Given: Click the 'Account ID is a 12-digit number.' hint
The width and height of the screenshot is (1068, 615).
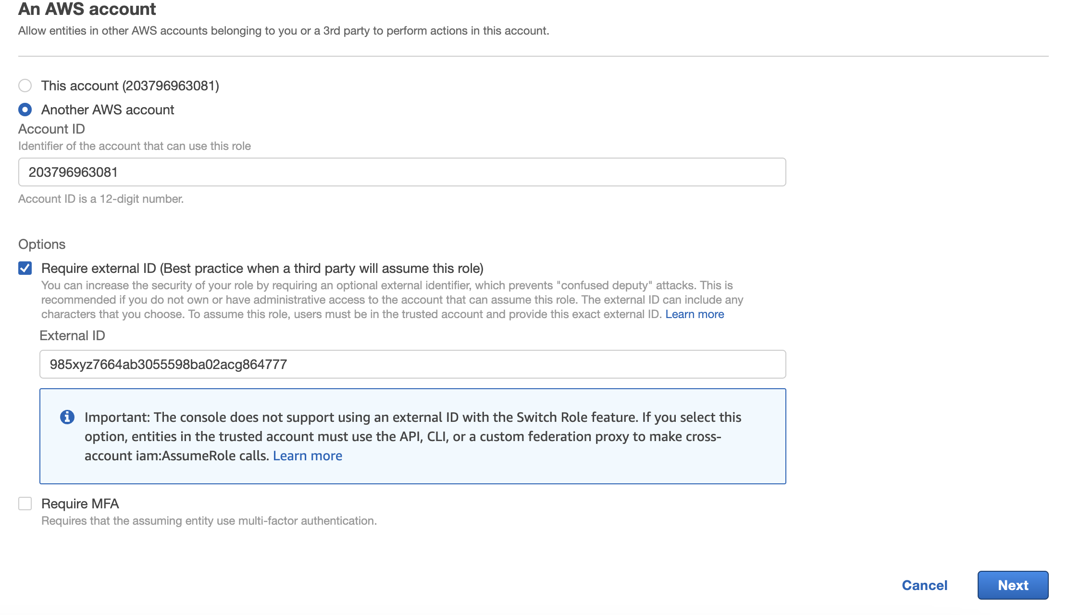Looking at the screenshot, I should tap(101, 199).
